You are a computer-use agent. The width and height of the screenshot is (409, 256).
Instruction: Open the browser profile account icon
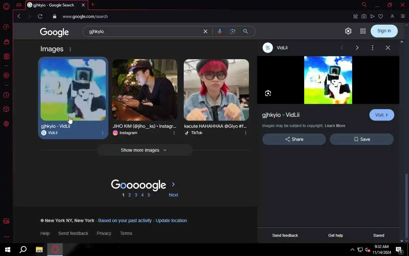pyautogui.click(x=392, y=16)
